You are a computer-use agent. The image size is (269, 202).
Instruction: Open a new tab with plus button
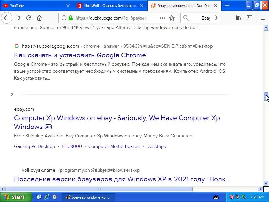[x=227, y=5]
